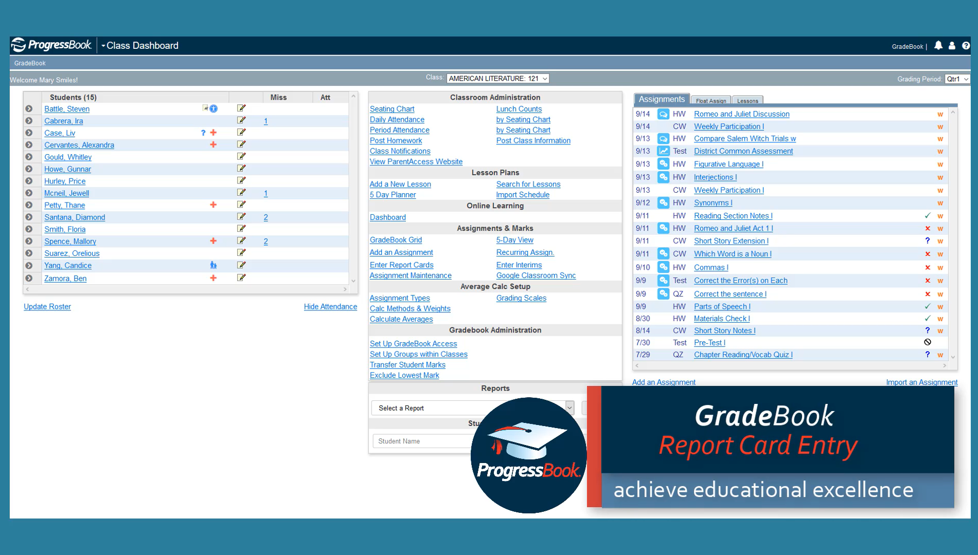Open Set Up GradeBook Access link
Image resolution: width=978 pixels, height=555 pixels.
(x=413, y=344)
